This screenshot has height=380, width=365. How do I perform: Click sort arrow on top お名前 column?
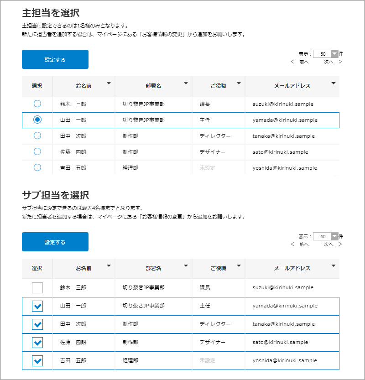tap(109, 83)
